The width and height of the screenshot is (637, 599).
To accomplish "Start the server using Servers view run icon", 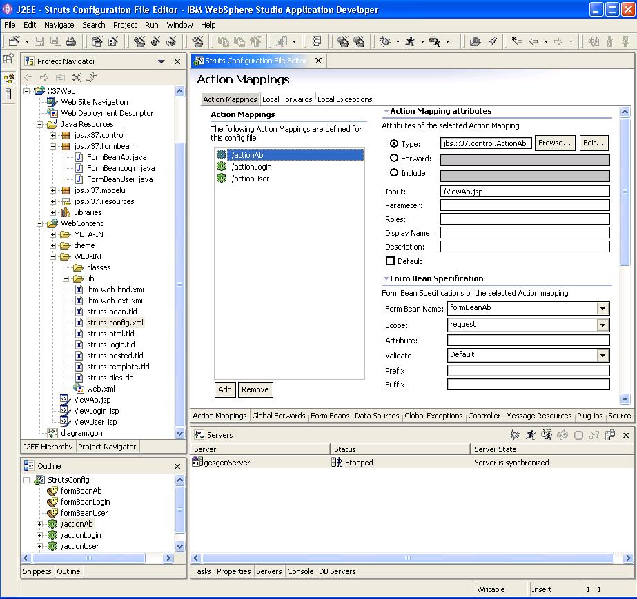I will tap(531, 435).
